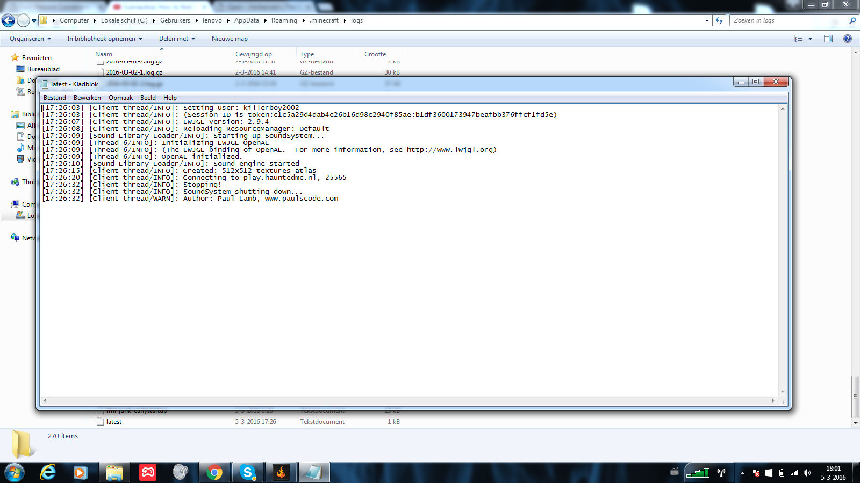The height and width of the screenshot is (483, 860).
Task: Click Computer in the address breadcrumb
Action: click(x=74, y=20)
